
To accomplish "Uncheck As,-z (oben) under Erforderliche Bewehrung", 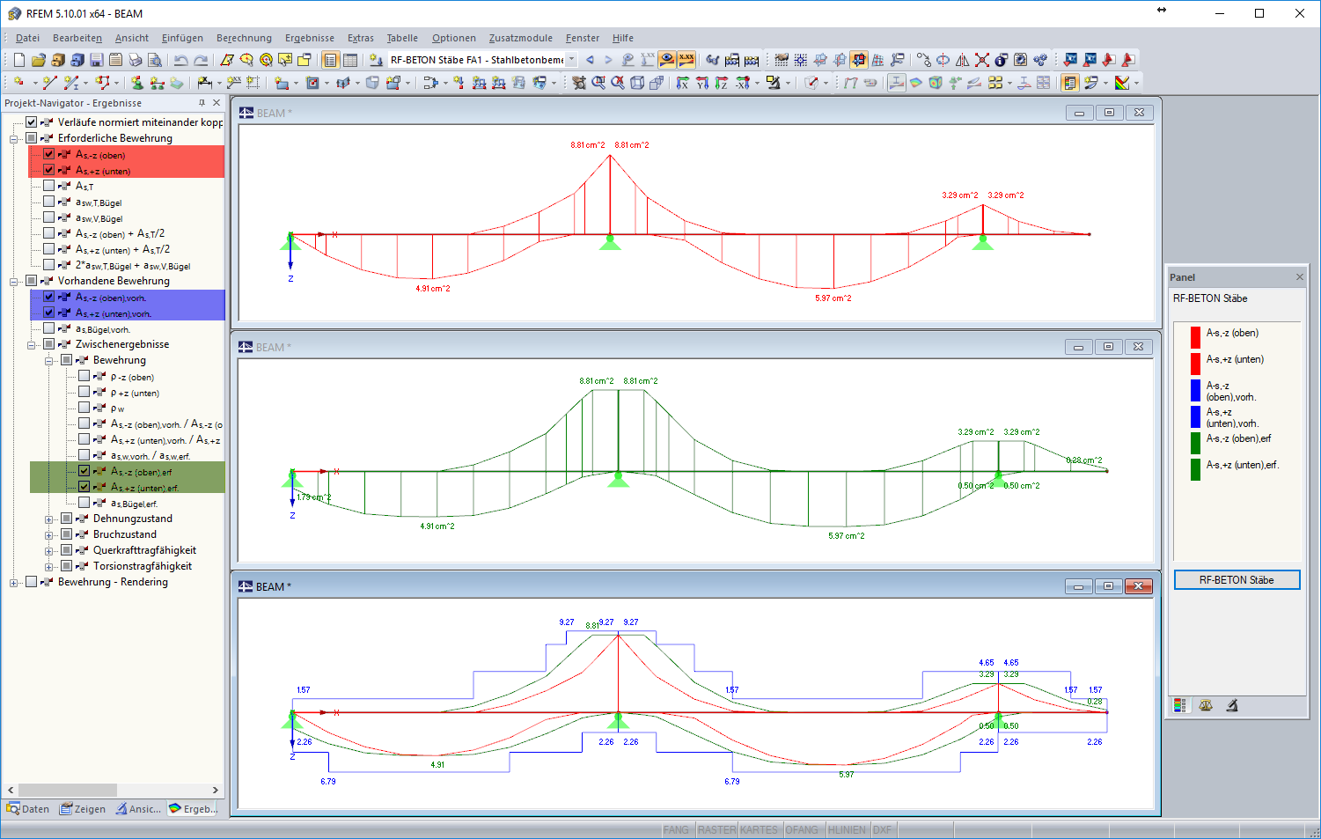I will click(x=49, y=154).
